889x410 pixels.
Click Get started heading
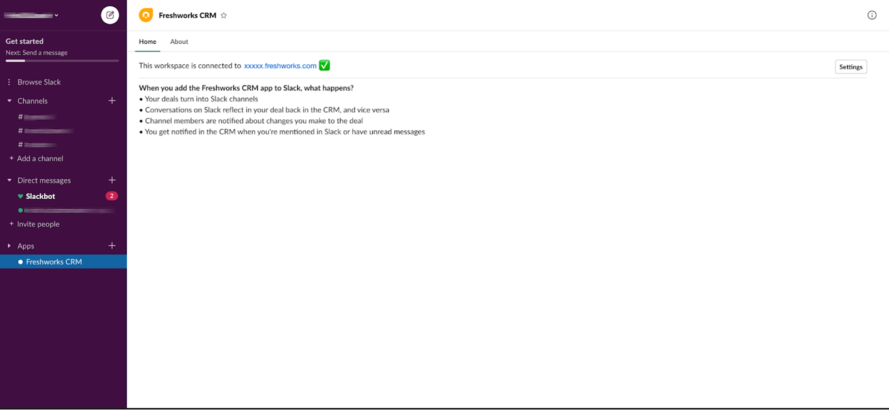[24, 41]
